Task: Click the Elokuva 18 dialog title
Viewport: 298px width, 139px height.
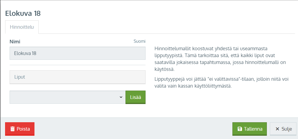Action: pyautogui.click(x=23, y=13)
